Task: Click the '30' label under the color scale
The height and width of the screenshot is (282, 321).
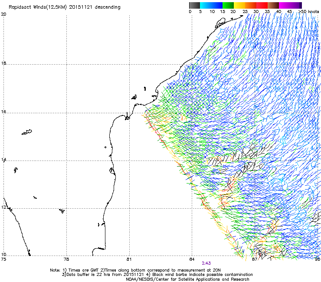Action: point(256,12)
